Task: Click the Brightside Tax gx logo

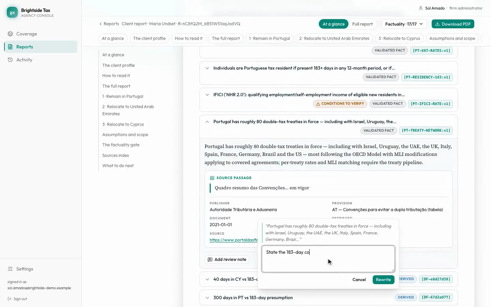Action: (12, 13)
